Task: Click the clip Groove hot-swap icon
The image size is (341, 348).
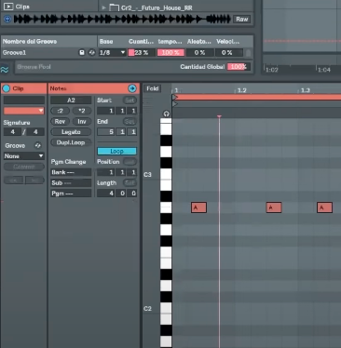Action: [x=37, y=145]
